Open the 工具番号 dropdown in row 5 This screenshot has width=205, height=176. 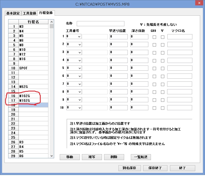pyautogui.click(x=80, y=68)
